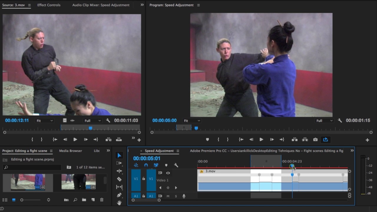Click the Program timecode 00:00:05:00

point(164,120)
